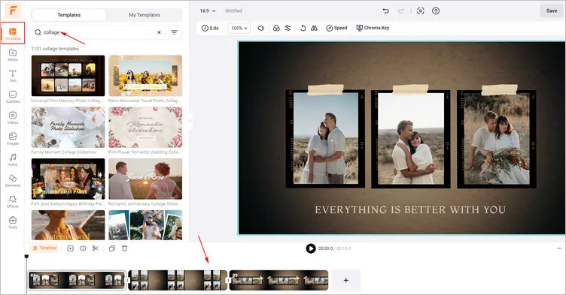Select the EVERYTHING IS BETTER WITH YOU text
Screen dimensions: 566x295
click(410, 209)
